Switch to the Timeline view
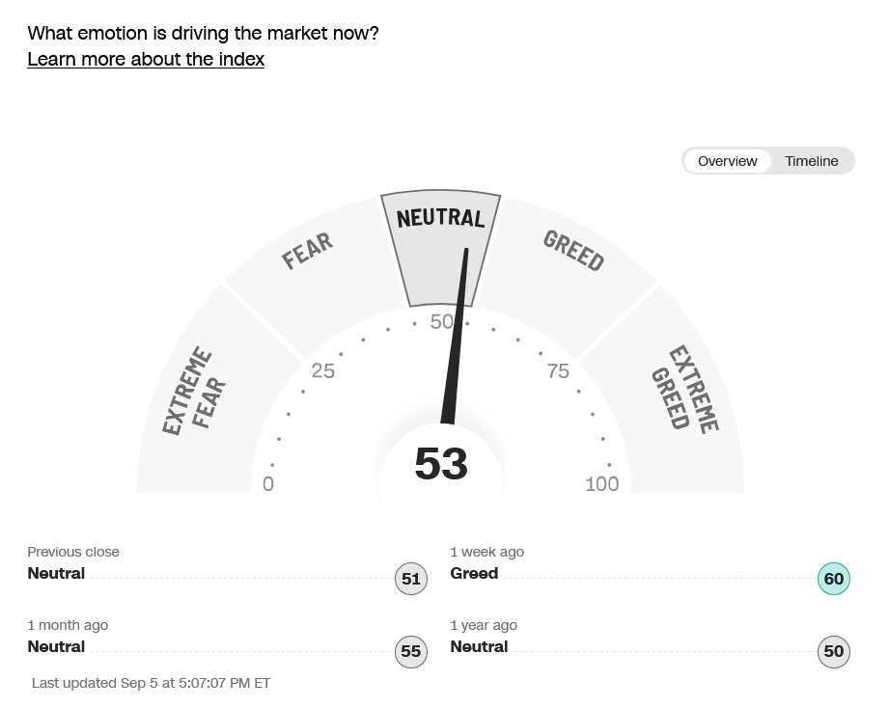Viewport: 889px width, 708px height. [812, 161]
